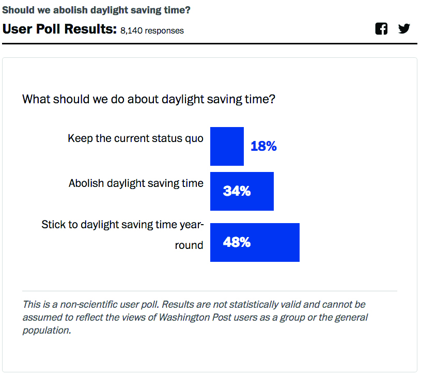
Task: Click the 18% result value
Action: [263, 146]
